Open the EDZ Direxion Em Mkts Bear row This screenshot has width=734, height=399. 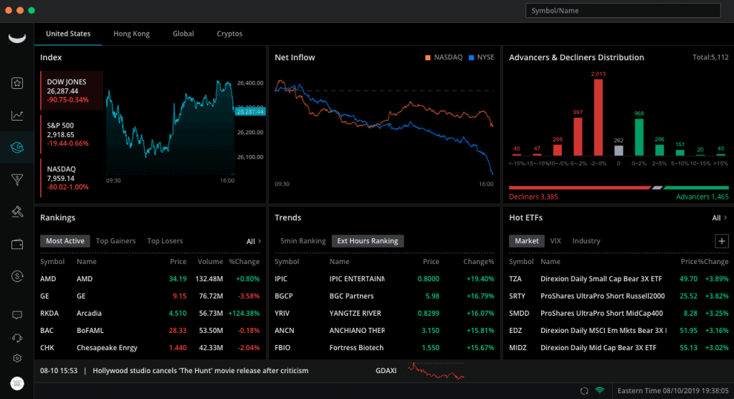pyautogui.click(x=619, y=331)
